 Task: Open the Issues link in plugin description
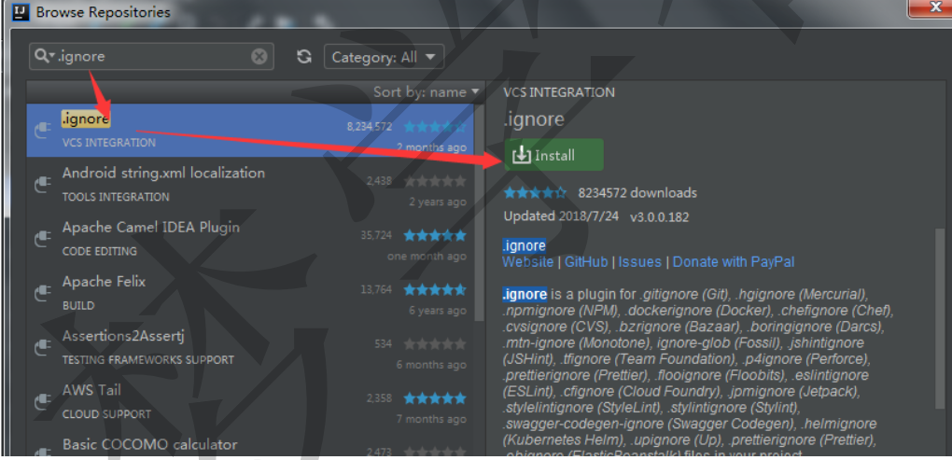point(639,261)
